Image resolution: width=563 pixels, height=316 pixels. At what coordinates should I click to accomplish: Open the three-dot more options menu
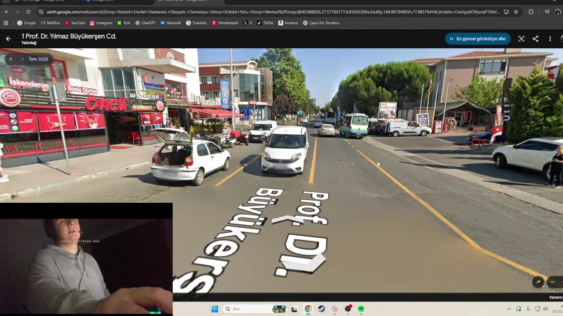point(550,39)
